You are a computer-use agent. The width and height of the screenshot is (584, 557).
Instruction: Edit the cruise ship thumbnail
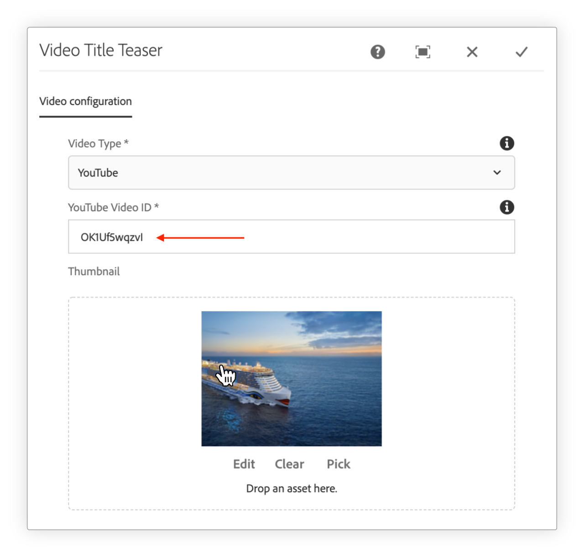coord(244,464)
